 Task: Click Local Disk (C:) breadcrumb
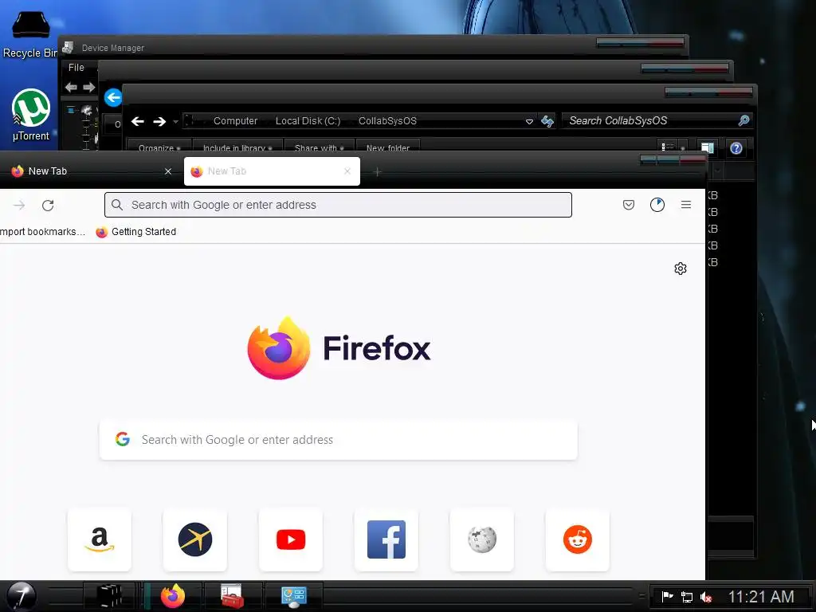[x=308, y=121]
